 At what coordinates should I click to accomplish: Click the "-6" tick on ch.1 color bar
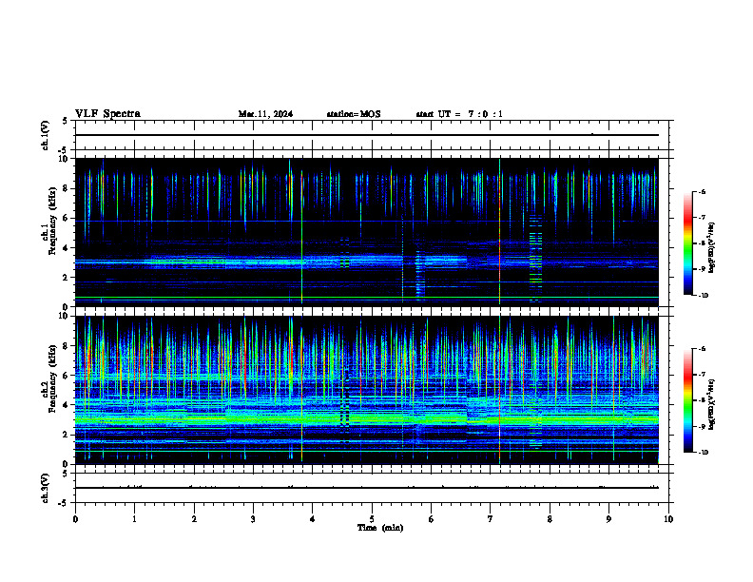point(702,191)
